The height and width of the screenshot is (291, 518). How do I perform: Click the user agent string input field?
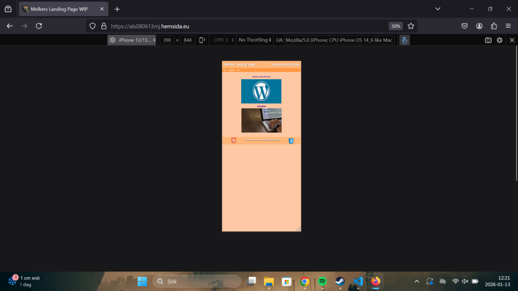click(339, 40)
